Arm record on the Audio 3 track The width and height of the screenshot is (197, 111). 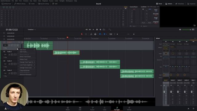(x=12, y=64)
